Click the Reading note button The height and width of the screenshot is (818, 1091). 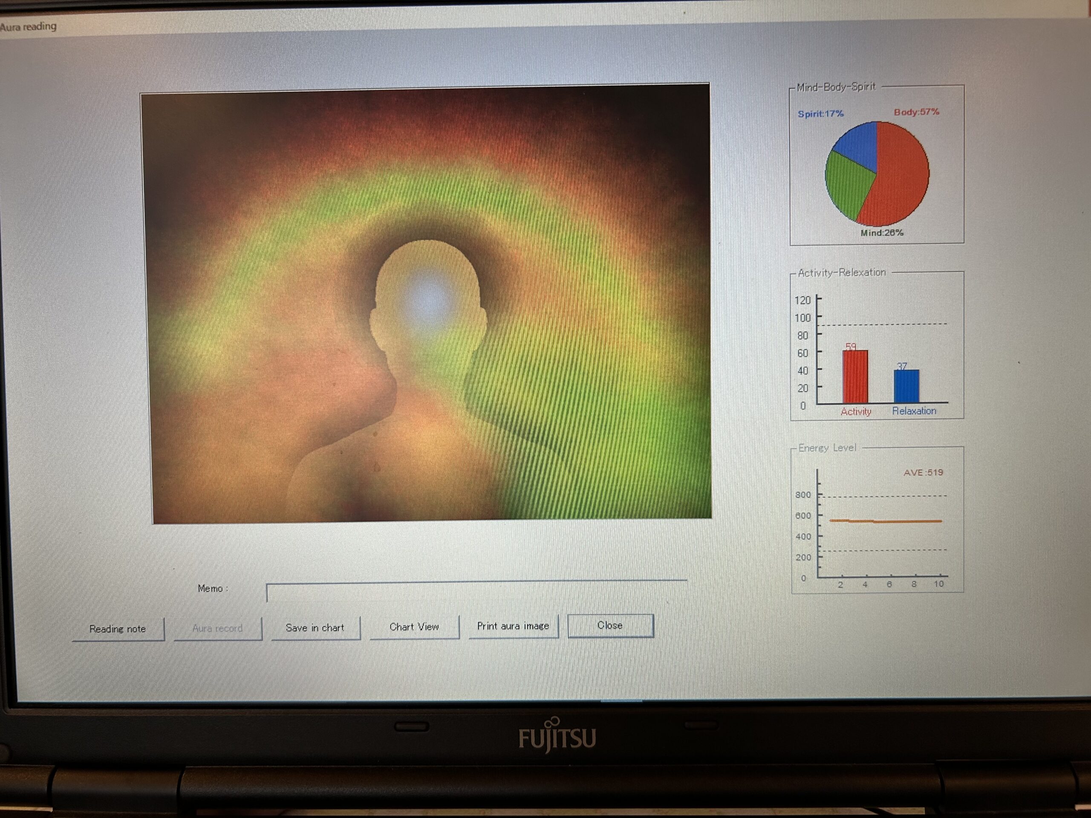pyautogui.click(x=117, y=629)
